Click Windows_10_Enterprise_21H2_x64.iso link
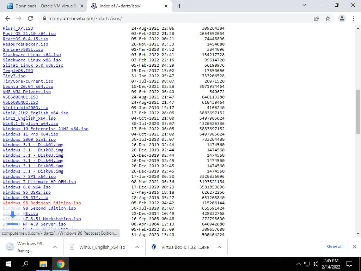The width and height of the screenshot is (361, 271). tap(45, 129)
